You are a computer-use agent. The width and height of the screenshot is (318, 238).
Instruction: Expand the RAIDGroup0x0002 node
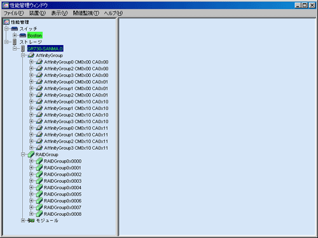(x=31, y=174)
